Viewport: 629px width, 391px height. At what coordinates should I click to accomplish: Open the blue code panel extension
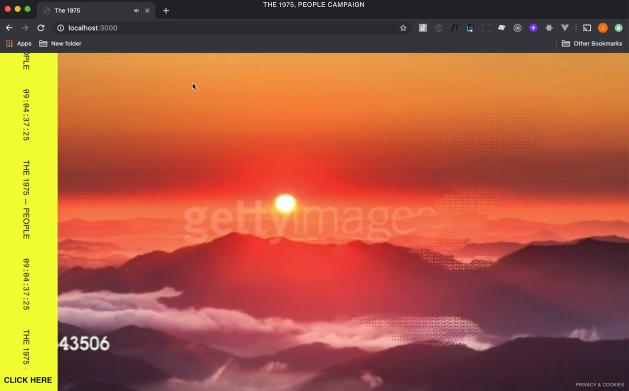(470, 28)
